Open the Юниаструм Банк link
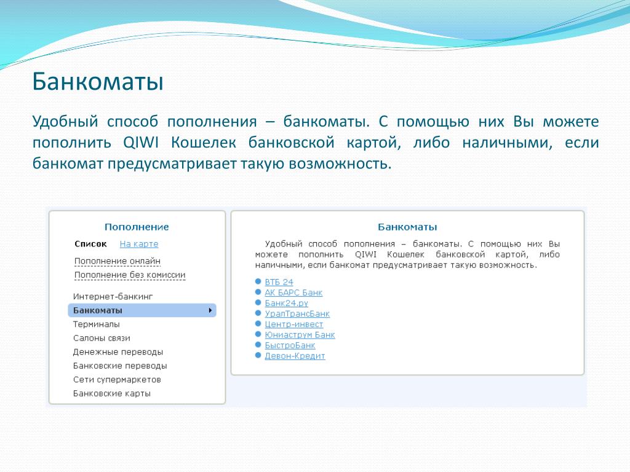This screenshot has height=472, width=630. [300, 335]
